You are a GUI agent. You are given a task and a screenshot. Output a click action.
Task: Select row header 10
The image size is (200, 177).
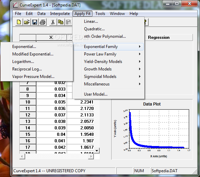pos(28,102)
